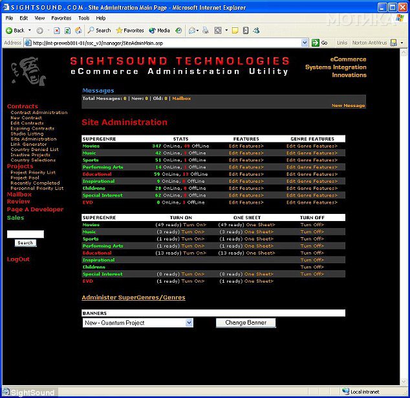This screenshot has width=410, height=398.
Task: Open the View menu
Action: (39, 18)
